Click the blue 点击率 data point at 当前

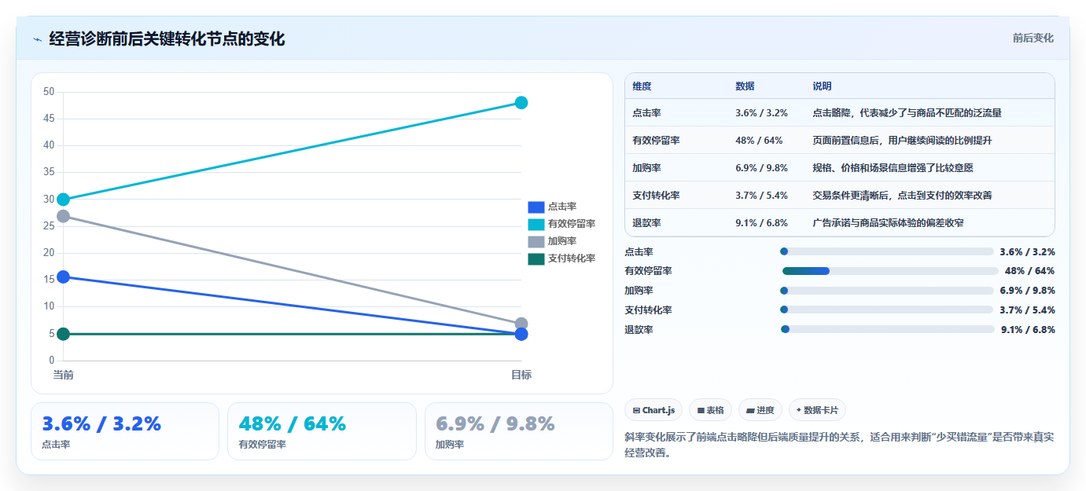(63, 277)
